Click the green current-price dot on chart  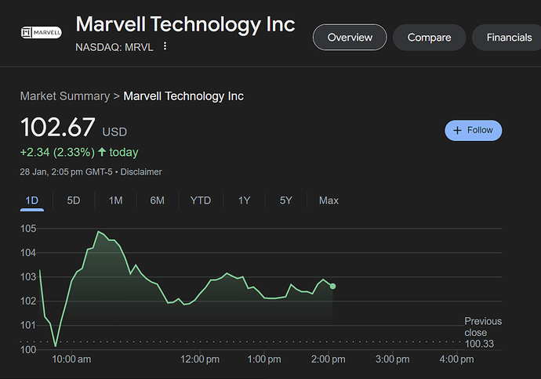click(x=332, y=286)
